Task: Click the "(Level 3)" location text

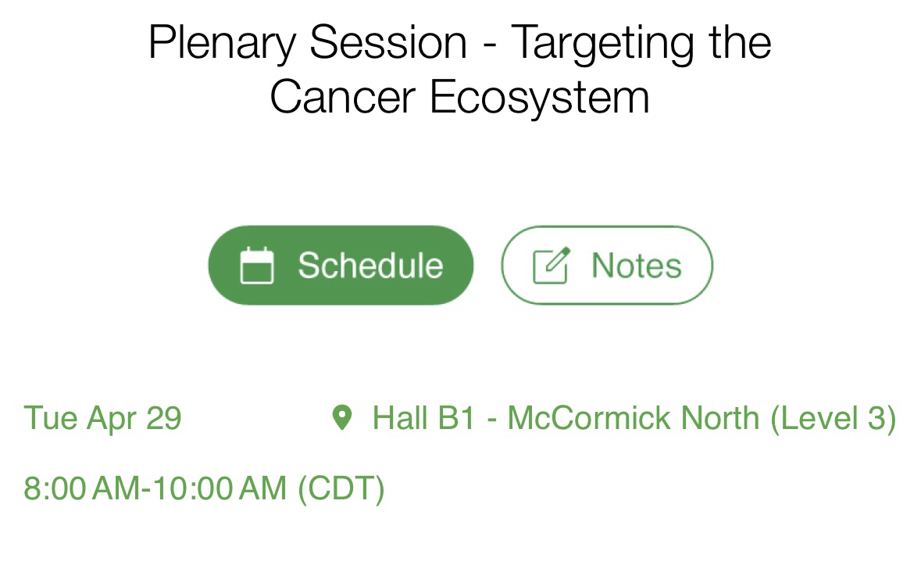Action: tap(833, 417)
